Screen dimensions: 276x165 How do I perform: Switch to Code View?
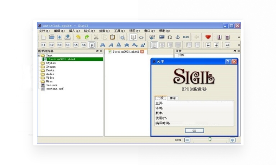point(141,37)
